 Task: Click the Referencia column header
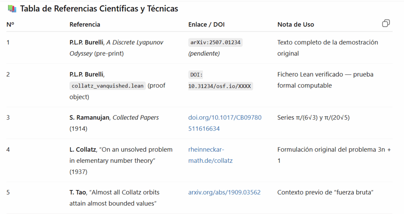85,24
